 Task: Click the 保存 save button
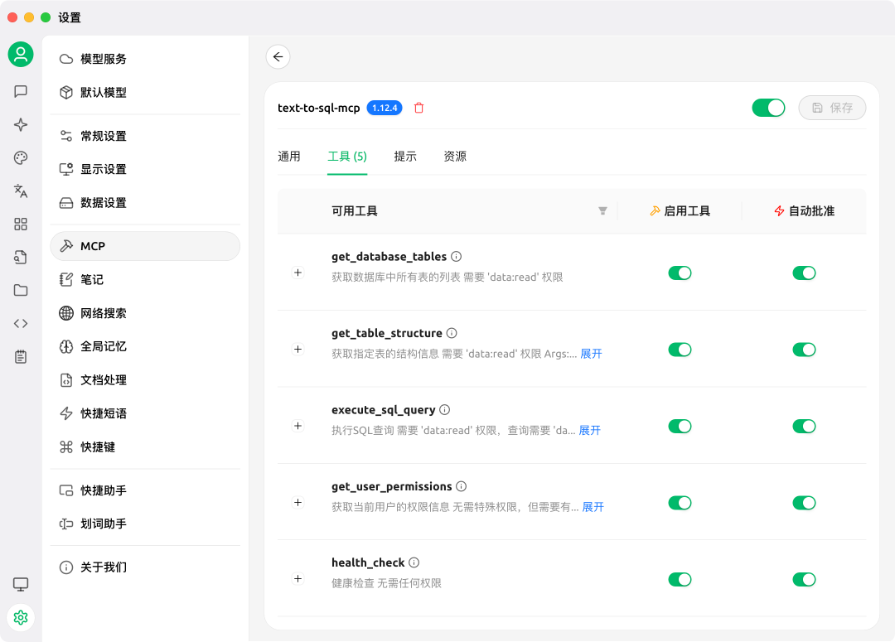(x=832, y=108)
